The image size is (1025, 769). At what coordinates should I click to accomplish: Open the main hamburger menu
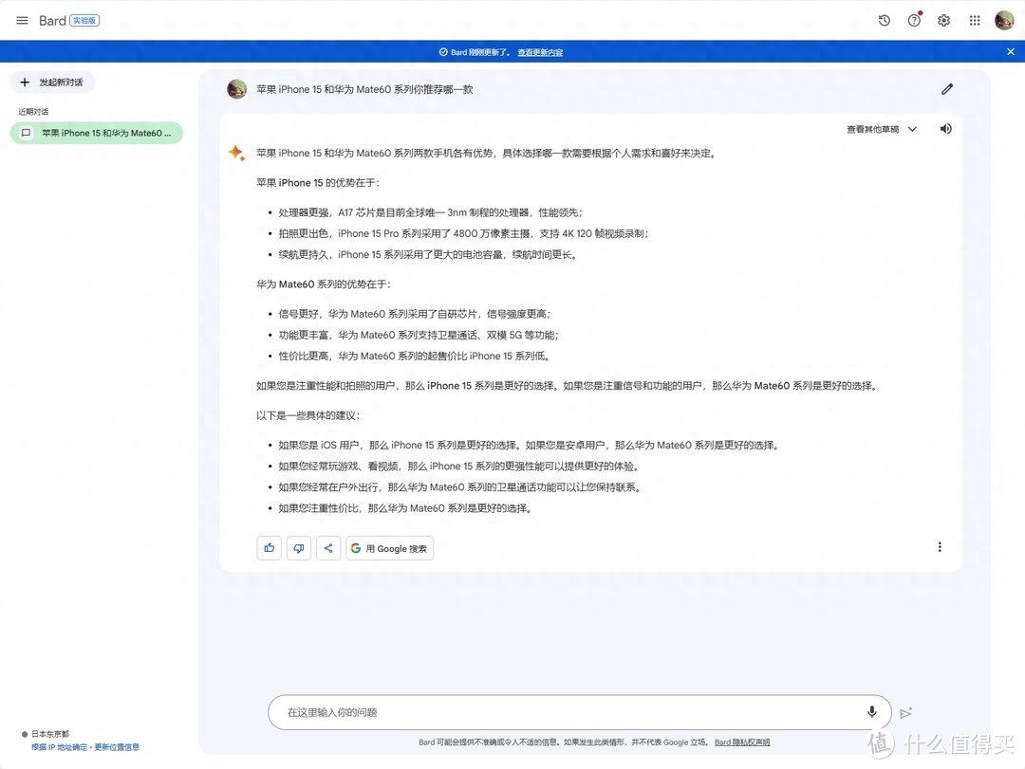[22, 20]
